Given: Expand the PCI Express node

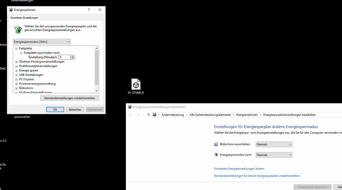Looking at the screenshot, I should 16,79.
